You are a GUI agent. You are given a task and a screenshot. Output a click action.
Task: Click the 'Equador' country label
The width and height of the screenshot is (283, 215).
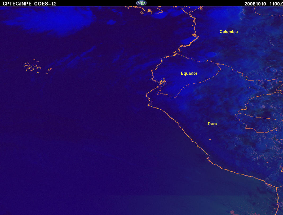pyautogui.click(x=189, y=73)
